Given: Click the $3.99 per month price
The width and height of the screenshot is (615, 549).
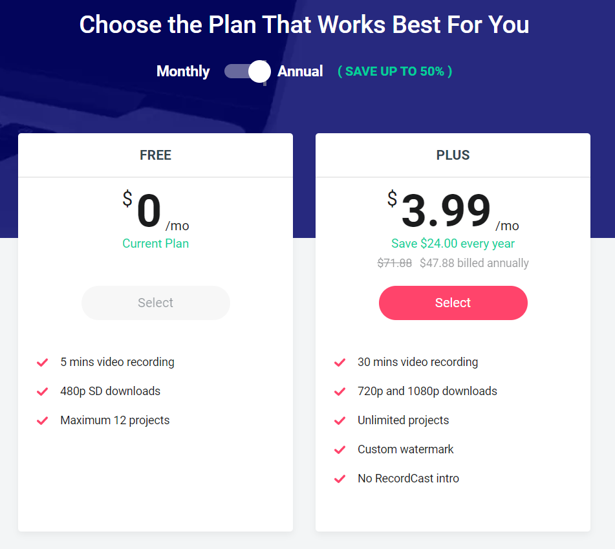Looking at the screenshot, I should [453, 211].
